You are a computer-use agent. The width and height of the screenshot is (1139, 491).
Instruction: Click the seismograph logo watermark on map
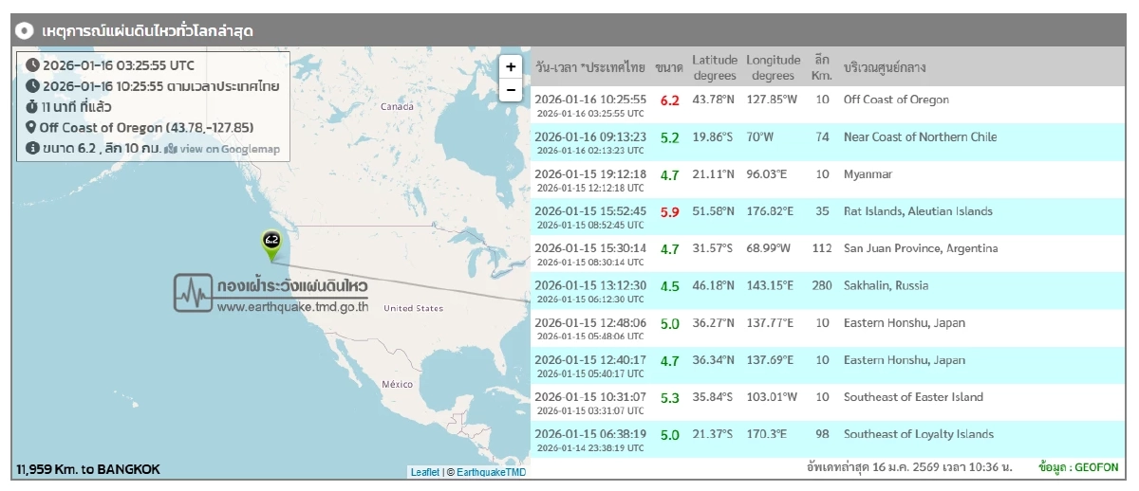tap(193, 293)
